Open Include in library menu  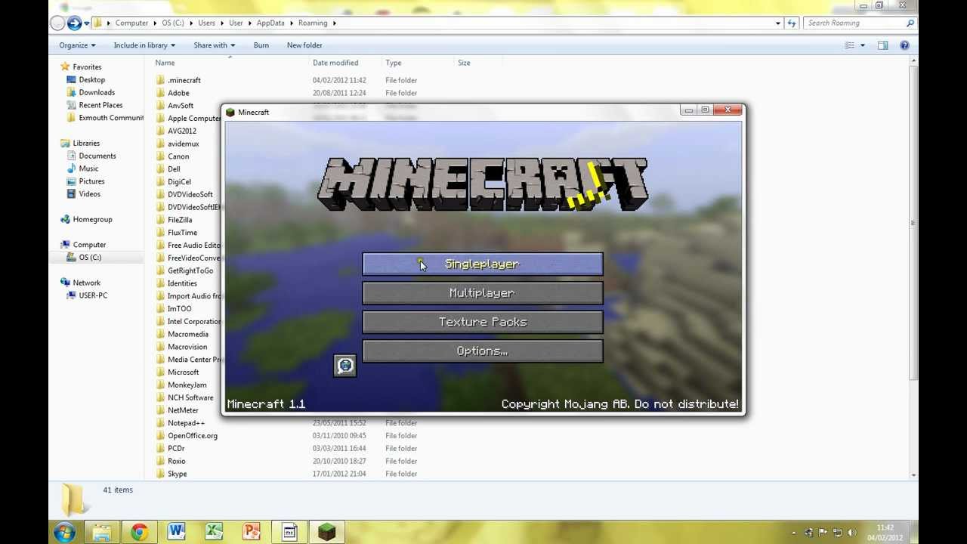tap(144, 45)
